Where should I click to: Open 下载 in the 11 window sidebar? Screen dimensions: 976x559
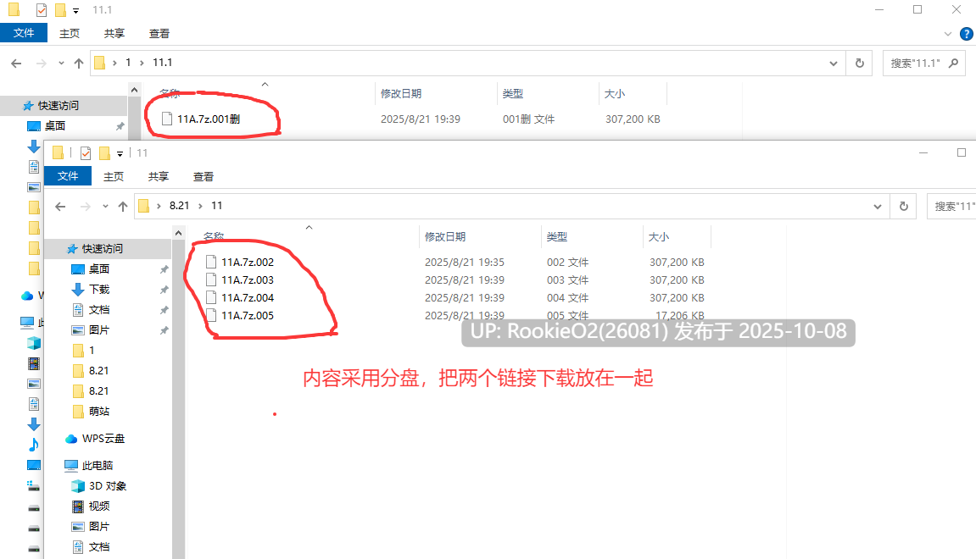[99, 289]
